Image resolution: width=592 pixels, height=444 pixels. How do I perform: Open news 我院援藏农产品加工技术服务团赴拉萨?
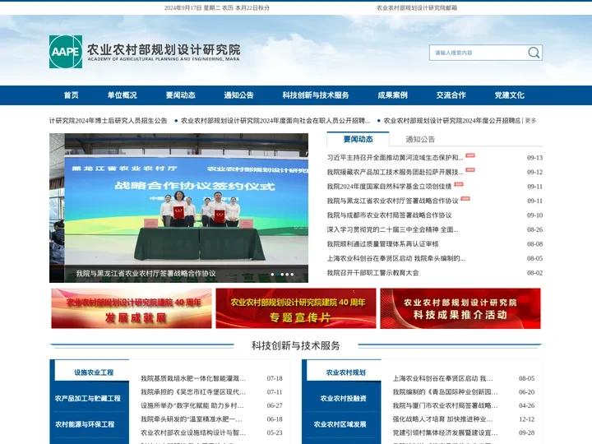[x=395, y=172]
